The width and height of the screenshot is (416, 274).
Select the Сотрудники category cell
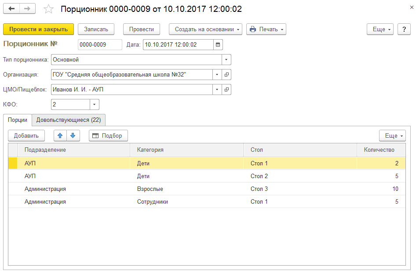tap(187, 201)
